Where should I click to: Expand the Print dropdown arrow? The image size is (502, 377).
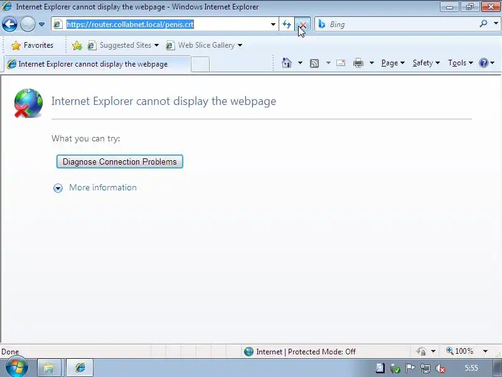point(371,63)
